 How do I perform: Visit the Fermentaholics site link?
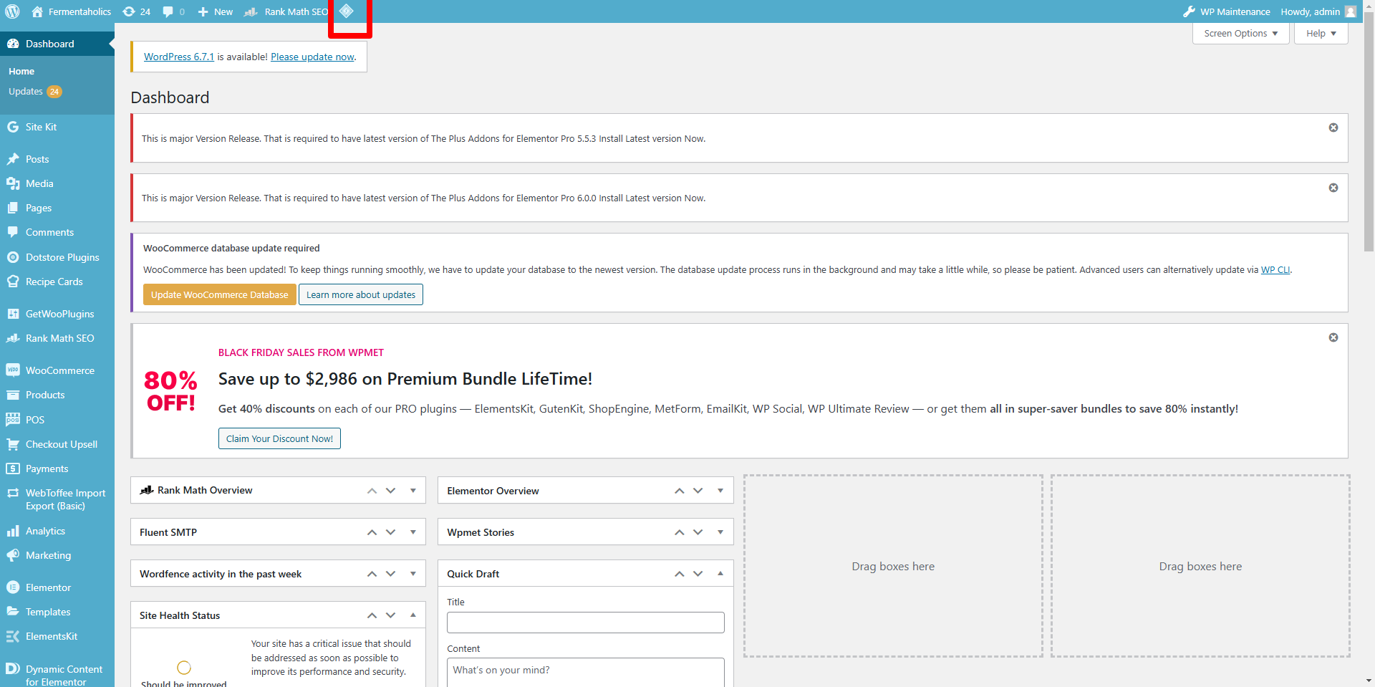72,11
